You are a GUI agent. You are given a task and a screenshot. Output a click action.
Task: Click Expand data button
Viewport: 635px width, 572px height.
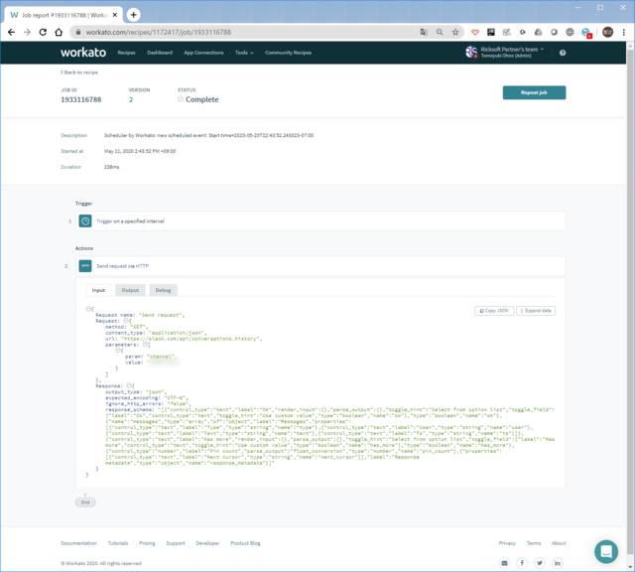[x=536, y=311]
